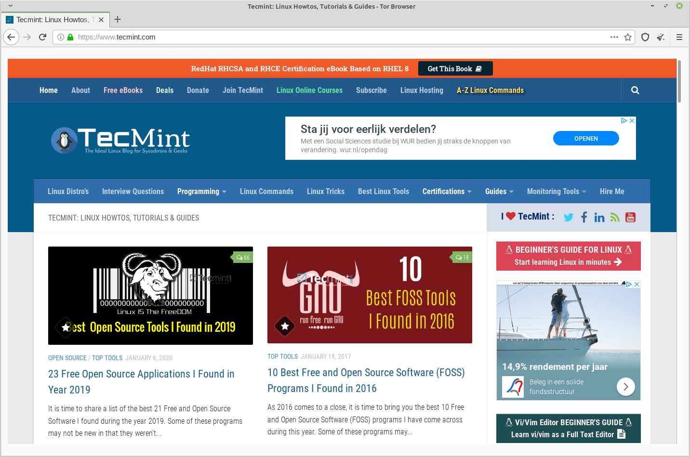This screenshot has height=457, width=690.
Task: Open TOP TOOLS category under the 2016 FOSS article
Action: click(282, 356)
